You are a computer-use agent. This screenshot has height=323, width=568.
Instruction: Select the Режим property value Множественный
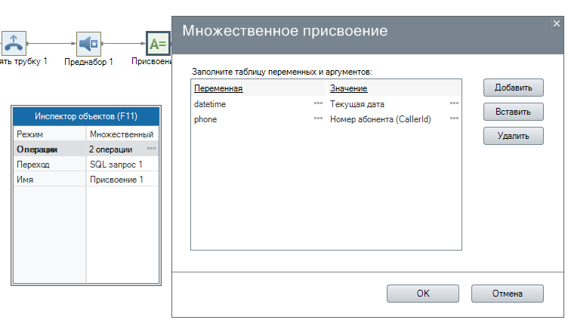point(122,134)
